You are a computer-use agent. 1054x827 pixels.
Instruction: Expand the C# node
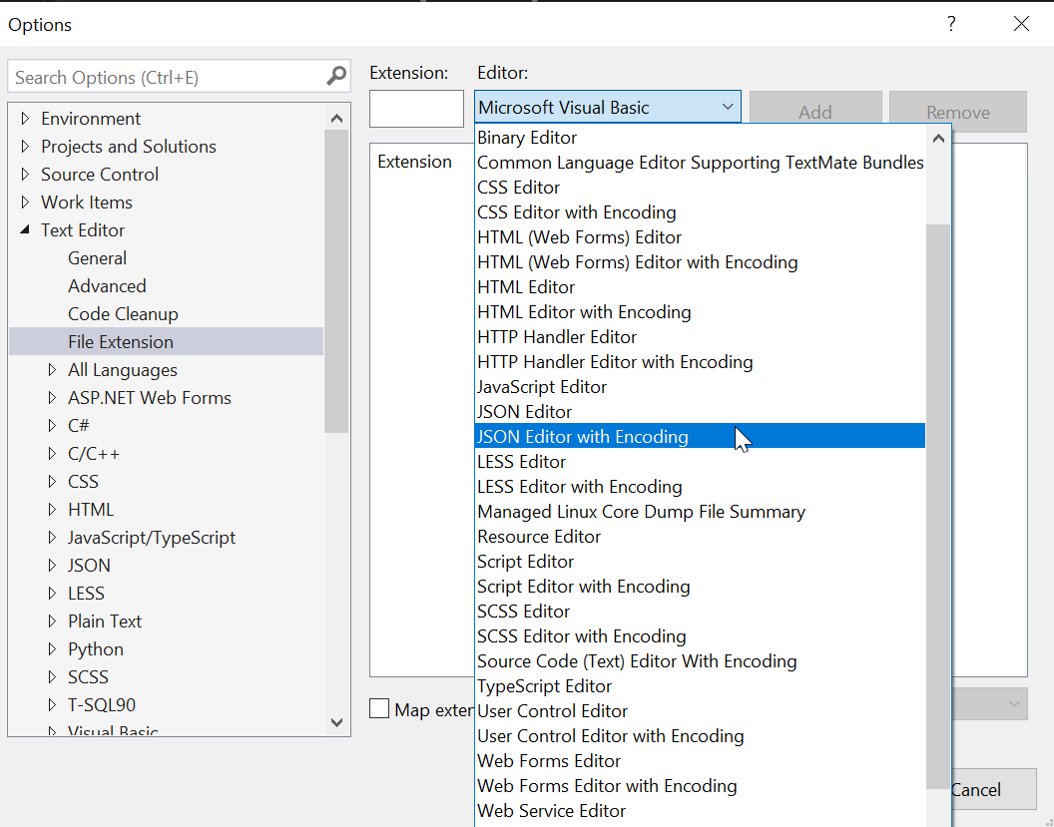(53, 425)
